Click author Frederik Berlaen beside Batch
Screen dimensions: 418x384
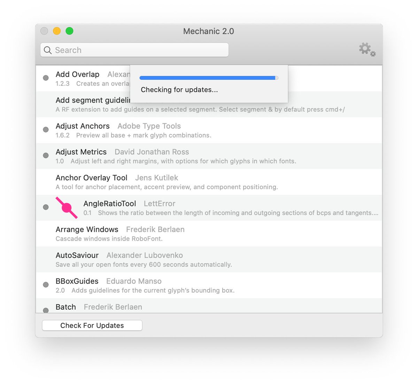[113, 307]
